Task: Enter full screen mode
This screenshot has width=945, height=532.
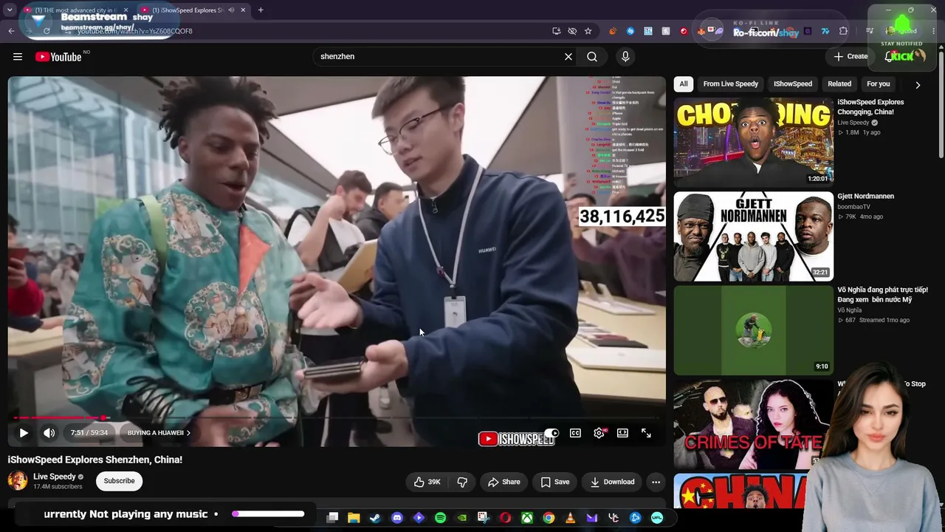Action: tap(646, 433)
